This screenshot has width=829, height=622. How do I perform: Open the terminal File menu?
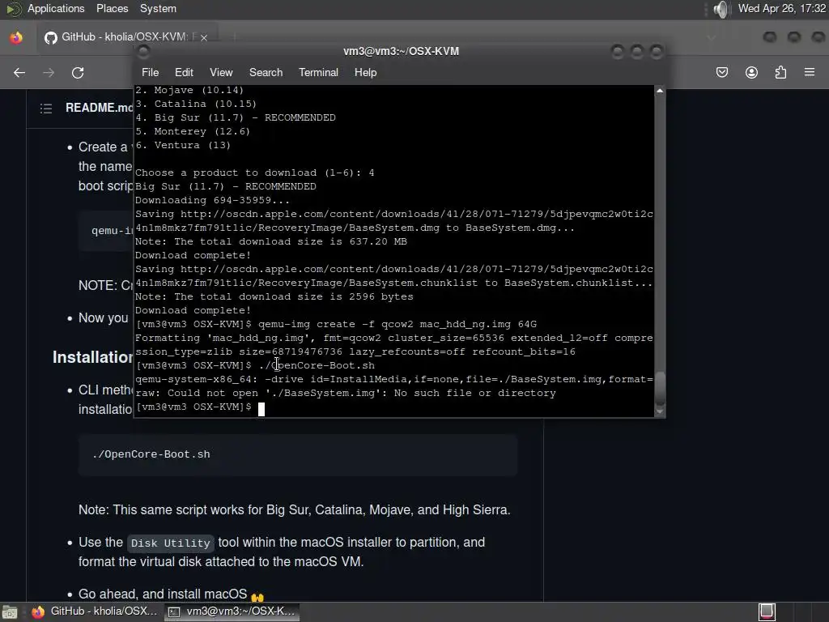[x=150, y=72]
